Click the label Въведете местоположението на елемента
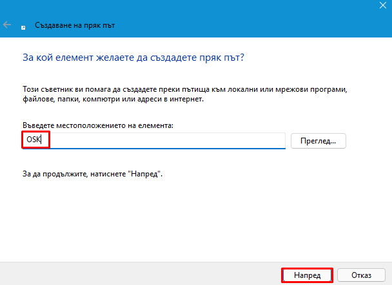The height and width of the screenshot is (285, 392). (98, 125)
